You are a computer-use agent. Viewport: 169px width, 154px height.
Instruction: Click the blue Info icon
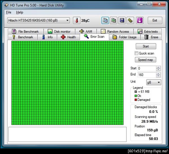44,37
